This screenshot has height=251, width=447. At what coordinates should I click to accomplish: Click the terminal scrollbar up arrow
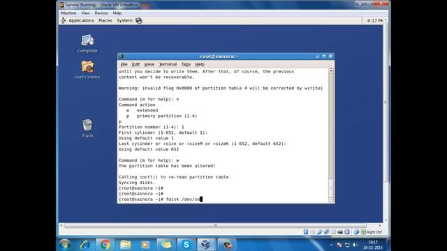pyautogui.click(x=331, y=71)
